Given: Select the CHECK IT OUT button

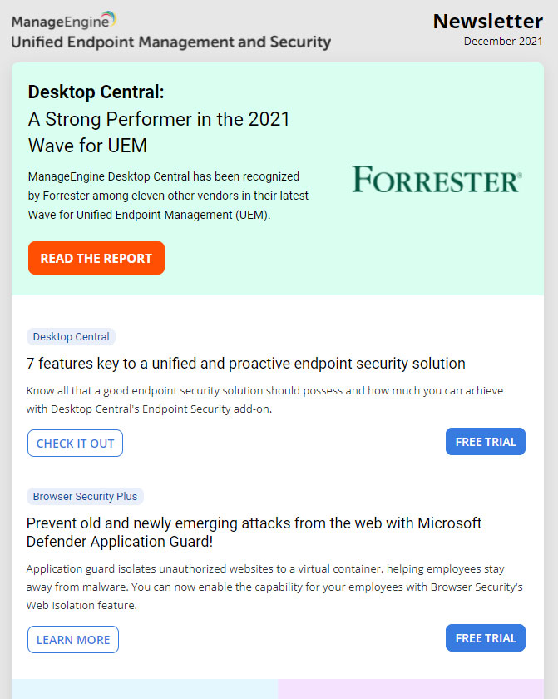Looking at the screenshot, I should click(x=76, y=443).
